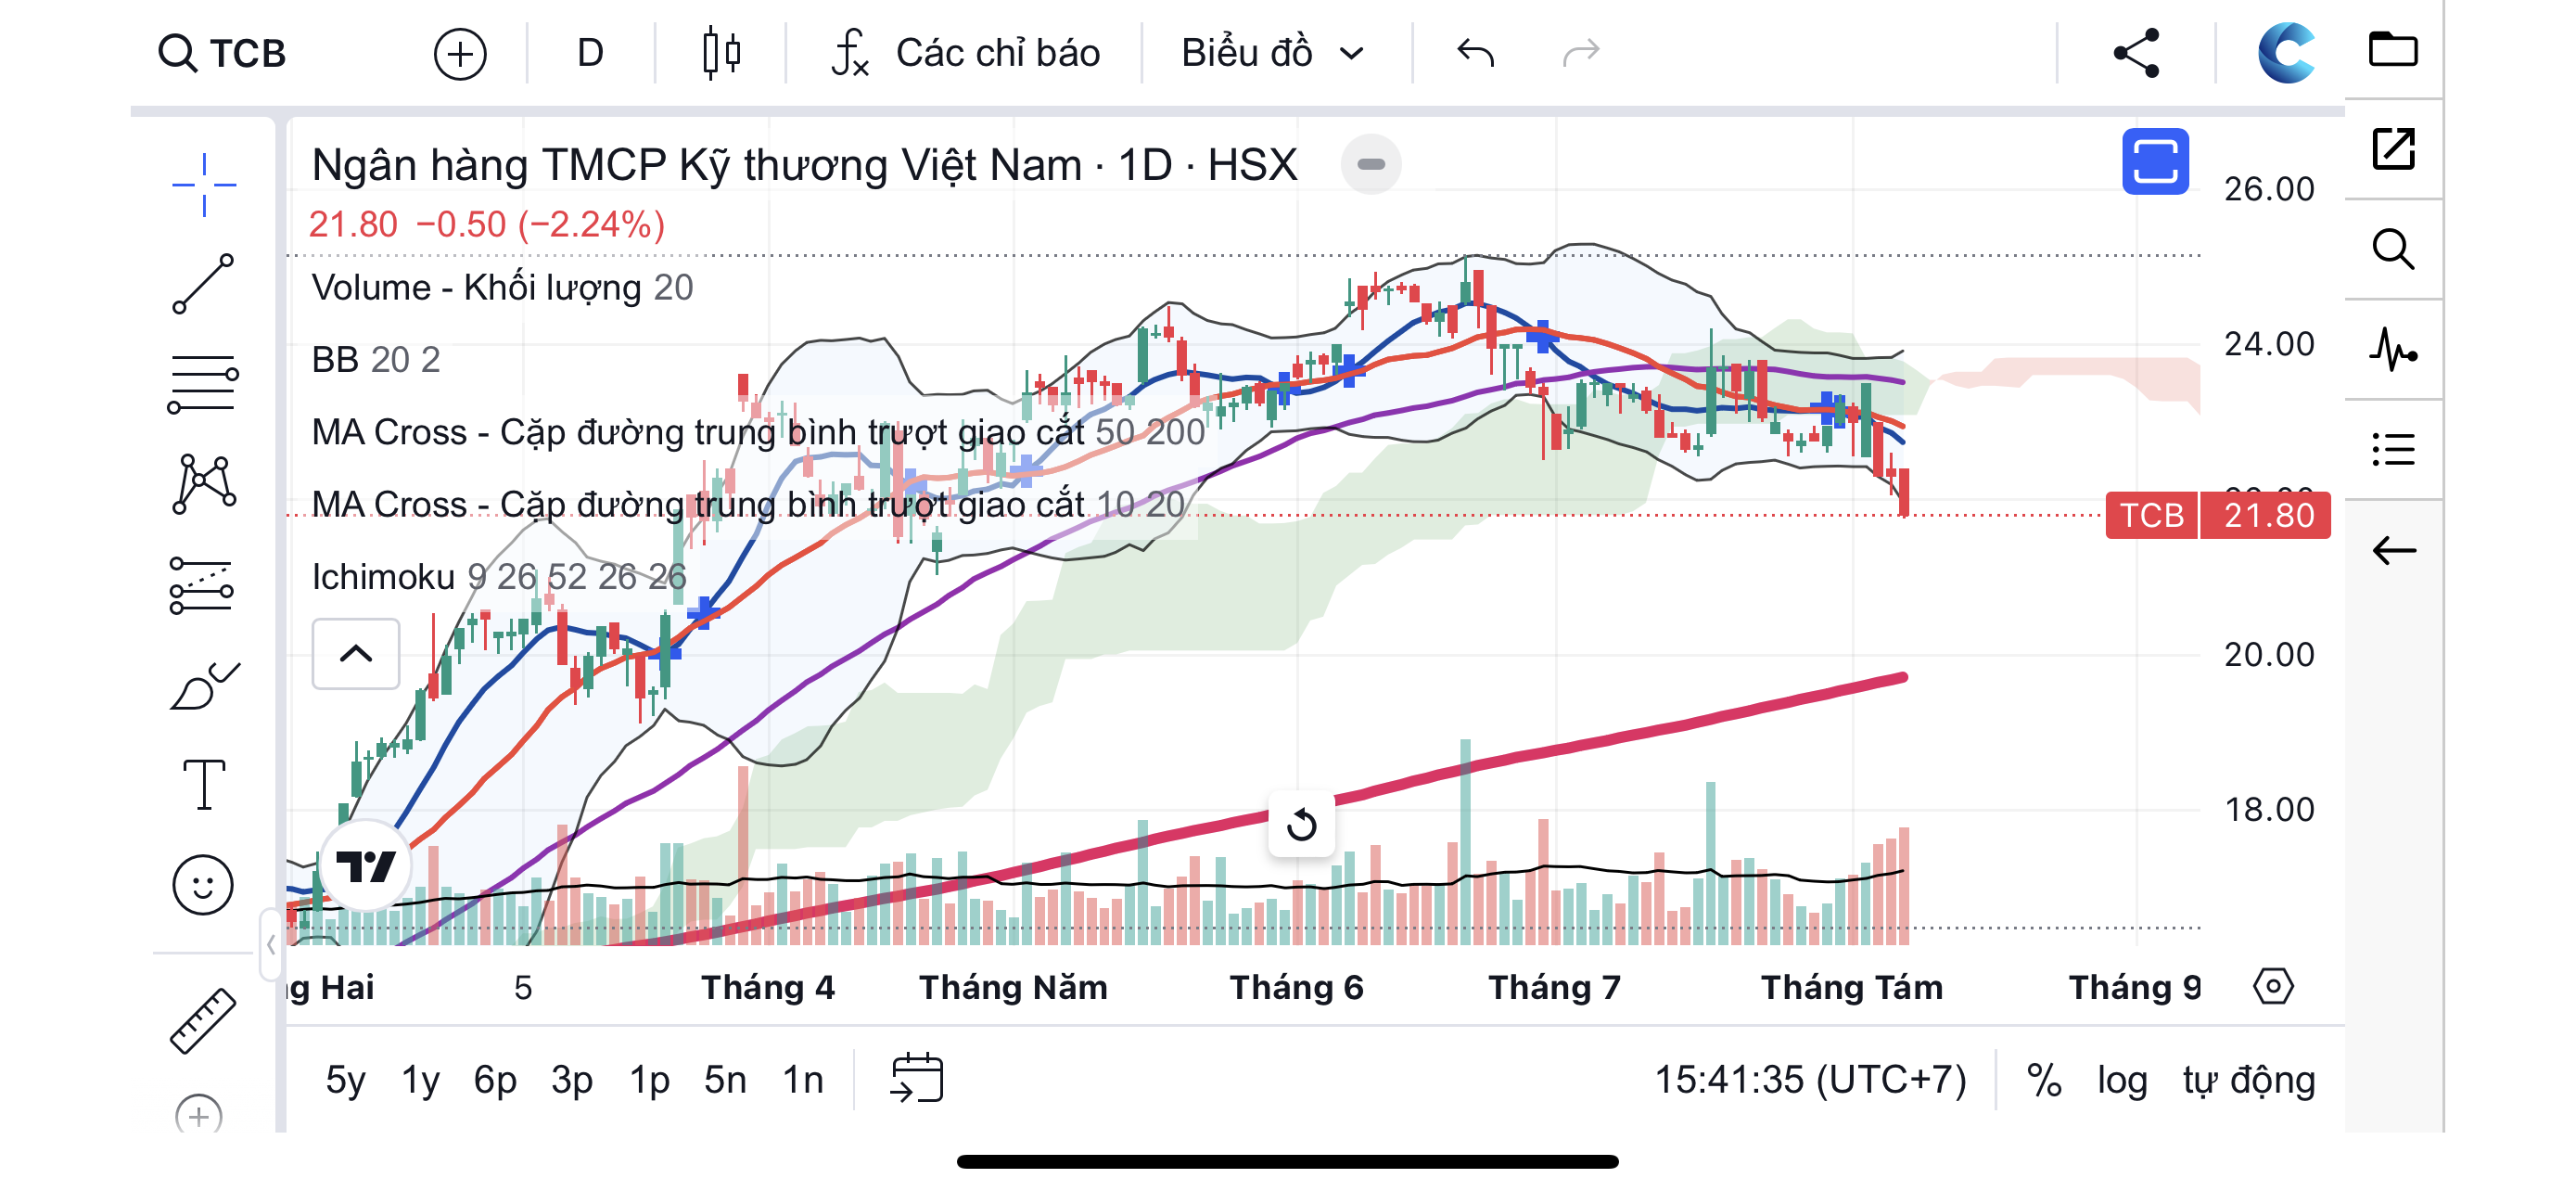The width and height of the screenshot is (2576, 1191).
Task: Click the 26.00 price axis label
Action: (2268, 189)
